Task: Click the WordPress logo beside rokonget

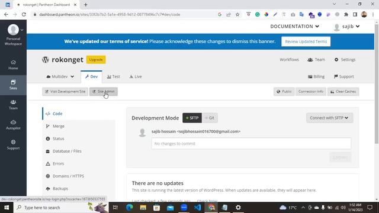Action: click(46, 59)
